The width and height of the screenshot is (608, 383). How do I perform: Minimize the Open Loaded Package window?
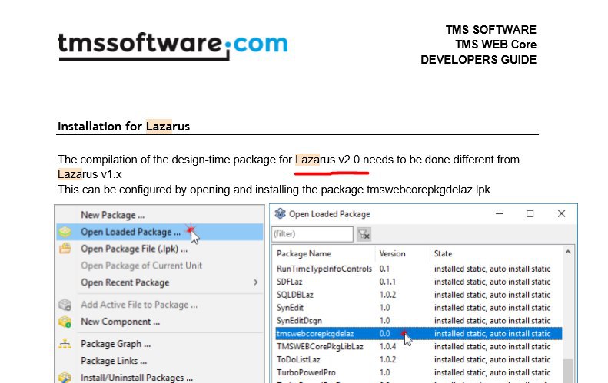(499, 214)
